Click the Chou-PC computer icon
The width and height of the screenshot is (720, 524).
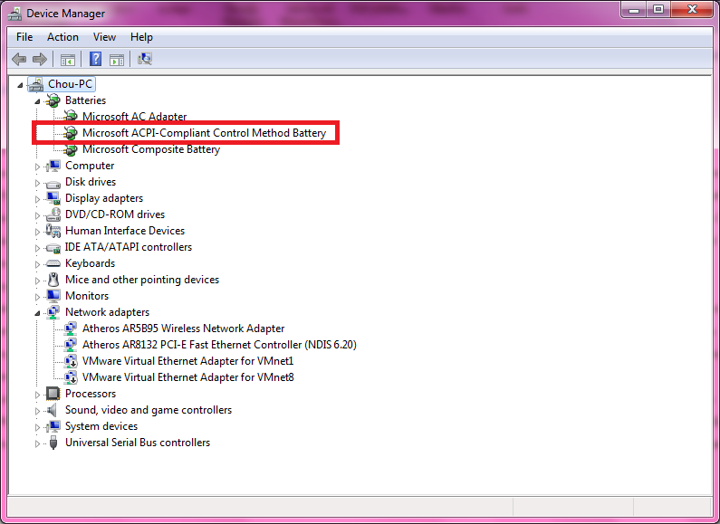36,84
